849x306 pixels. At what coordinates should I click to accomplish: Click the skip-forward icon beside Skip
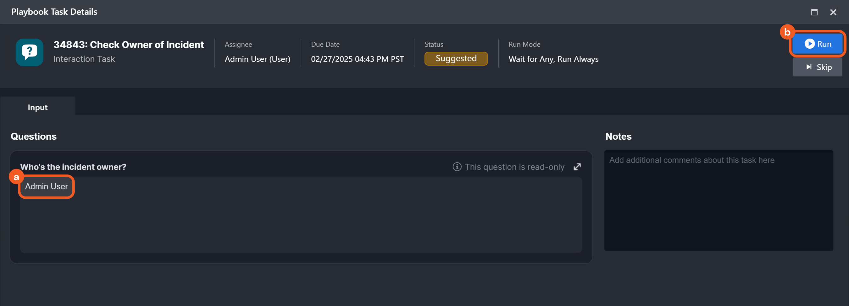tap(809, 67)
